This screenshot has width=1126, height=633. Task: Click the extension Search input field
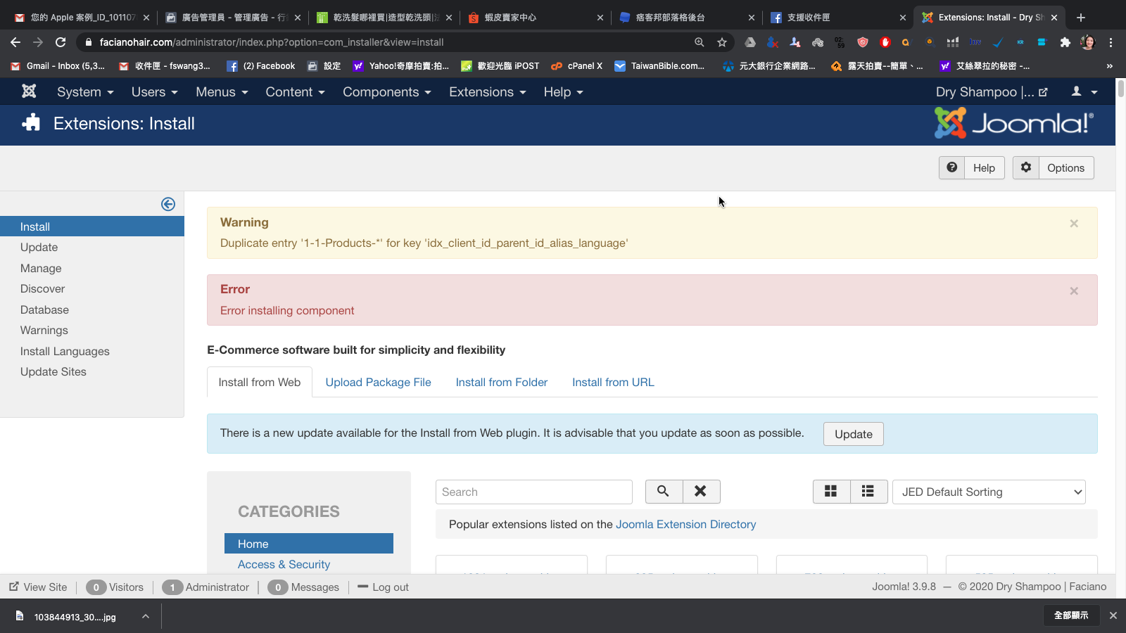(x=534, y=492)
